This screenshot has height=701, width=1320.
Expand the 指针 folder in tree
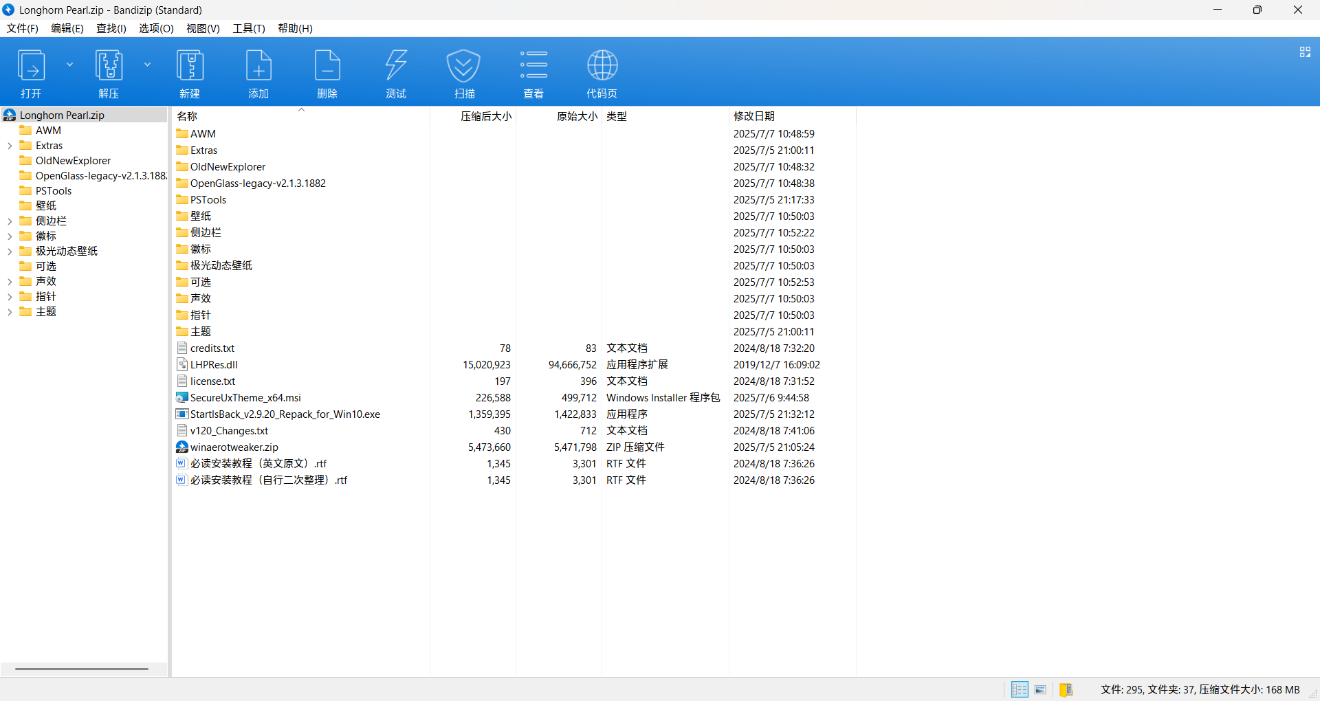pos(10,297)
